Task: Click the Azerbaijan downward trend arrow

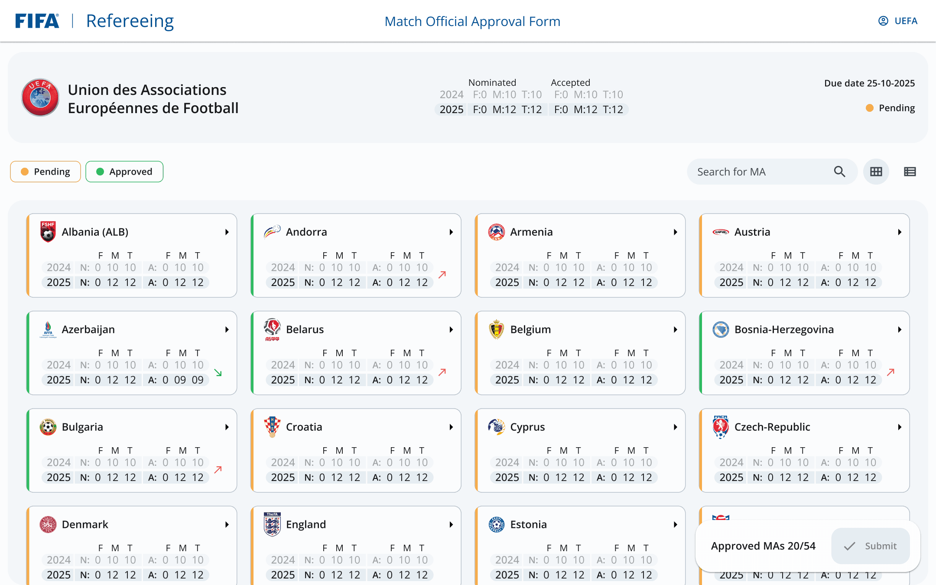Action: 218,373
